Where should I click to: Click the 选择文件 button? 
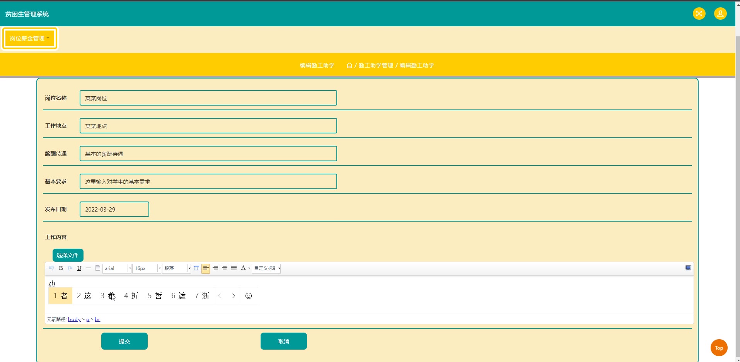click(x=68, y=255)
